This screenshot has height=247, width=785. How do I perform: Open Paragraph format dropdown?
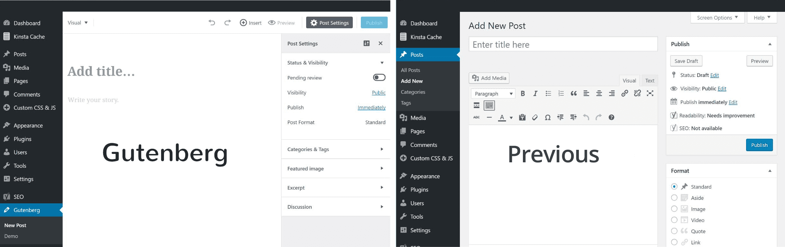(x=493, y=93)
